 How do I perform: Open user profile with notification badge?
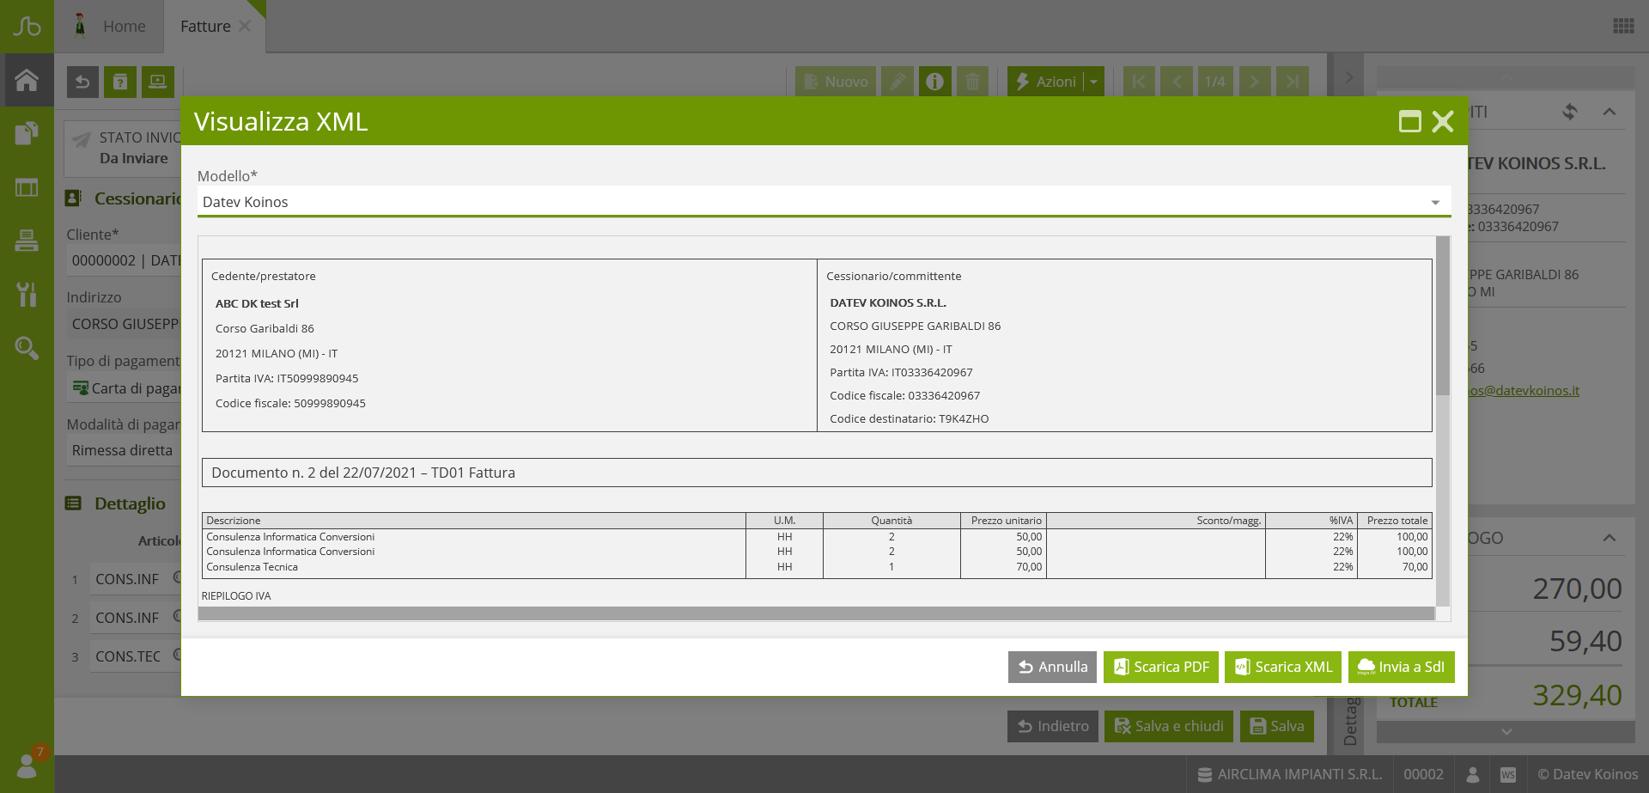[28, 763]
